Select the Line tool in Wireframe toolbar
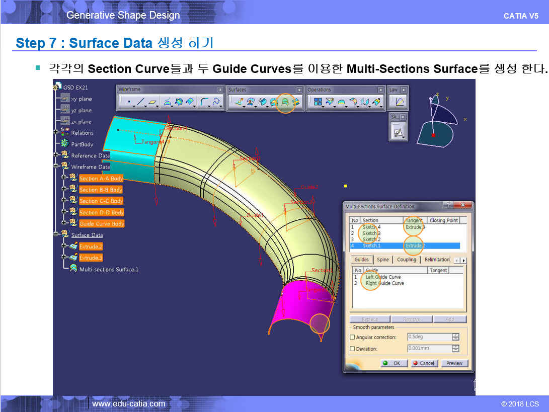 pyautogui.click(x=140, y=103)
